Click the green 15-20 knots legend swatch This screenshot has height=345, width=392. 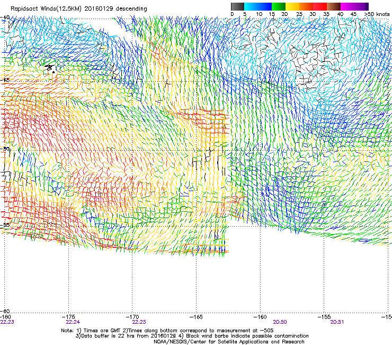click(279, 6)
